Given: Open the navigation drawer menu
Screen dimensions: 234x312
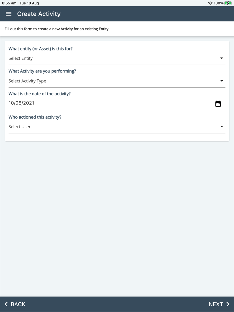Looking at the screenshot, I should pyautogui.click(x=8, y=14).
